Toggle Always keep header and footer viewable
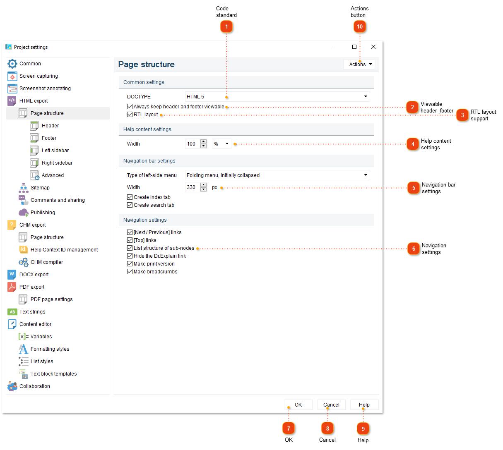Image resolution: width=503 pixels, height=450 pixels. pos(130,107)
